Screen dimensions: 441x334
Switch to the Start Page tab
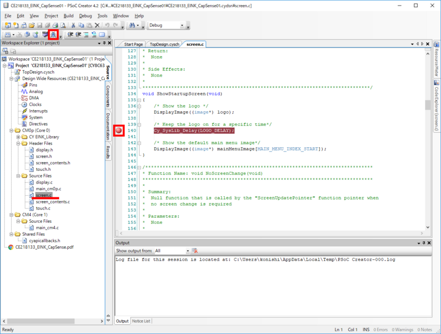[133, 44]
